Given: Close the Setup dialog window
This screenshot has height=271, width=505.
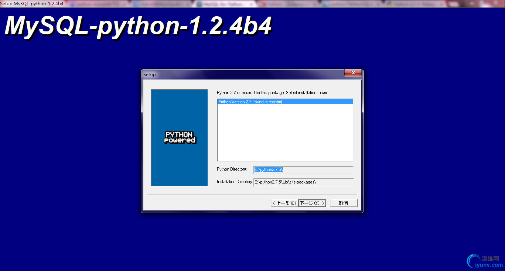Looking at the screenshot, I should [x=353, y=73].
